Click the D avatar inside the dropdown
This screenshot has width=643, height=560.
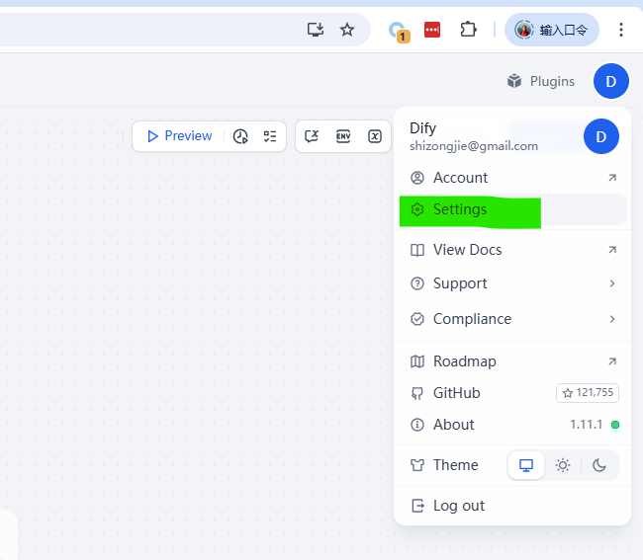tap(601, 136)
